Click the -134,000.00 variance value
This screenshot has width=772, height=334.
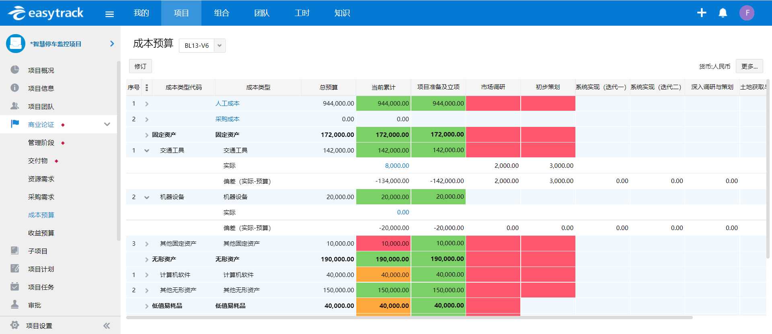click(392, 181)
